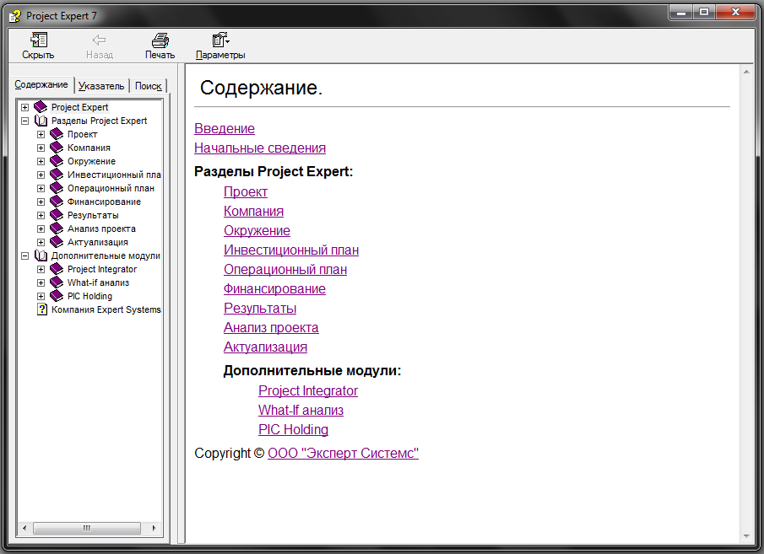
Task: Click the question-mark topic icon of Компания Expert Systems
Action: 42,309
